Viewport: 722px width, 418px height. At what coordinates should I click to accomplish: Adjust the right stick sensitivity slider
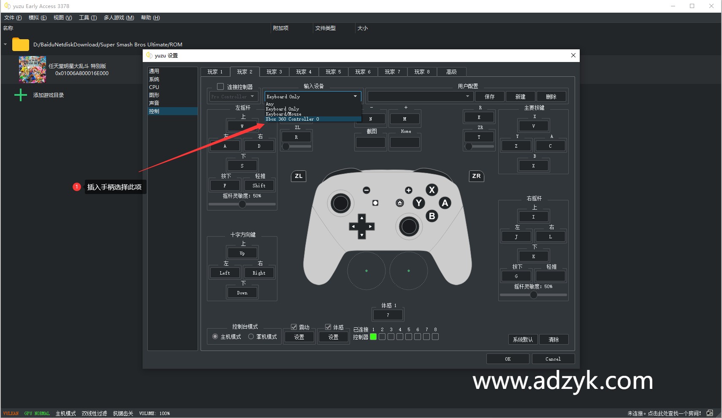(533, 295)
